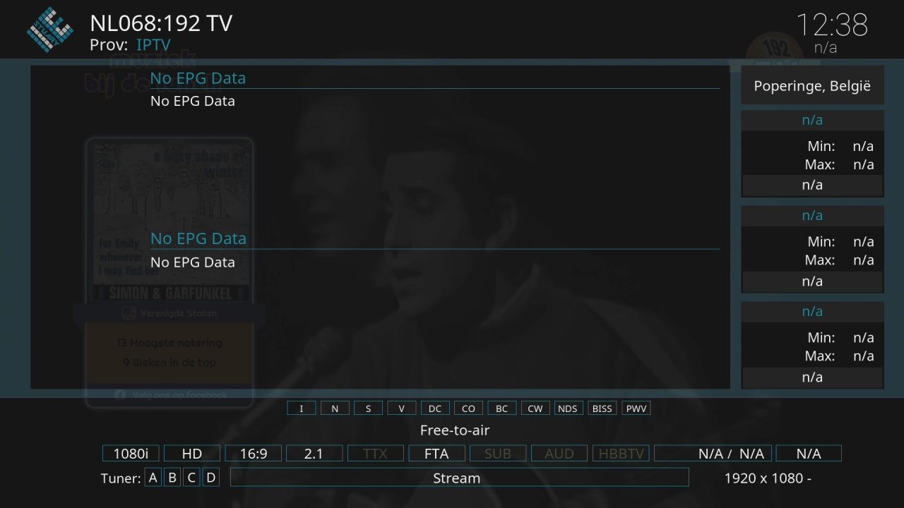This screenshot has height=508, width=904.
Task: Select the Irdeto 'I' crypto indicator
Action: 302,409
